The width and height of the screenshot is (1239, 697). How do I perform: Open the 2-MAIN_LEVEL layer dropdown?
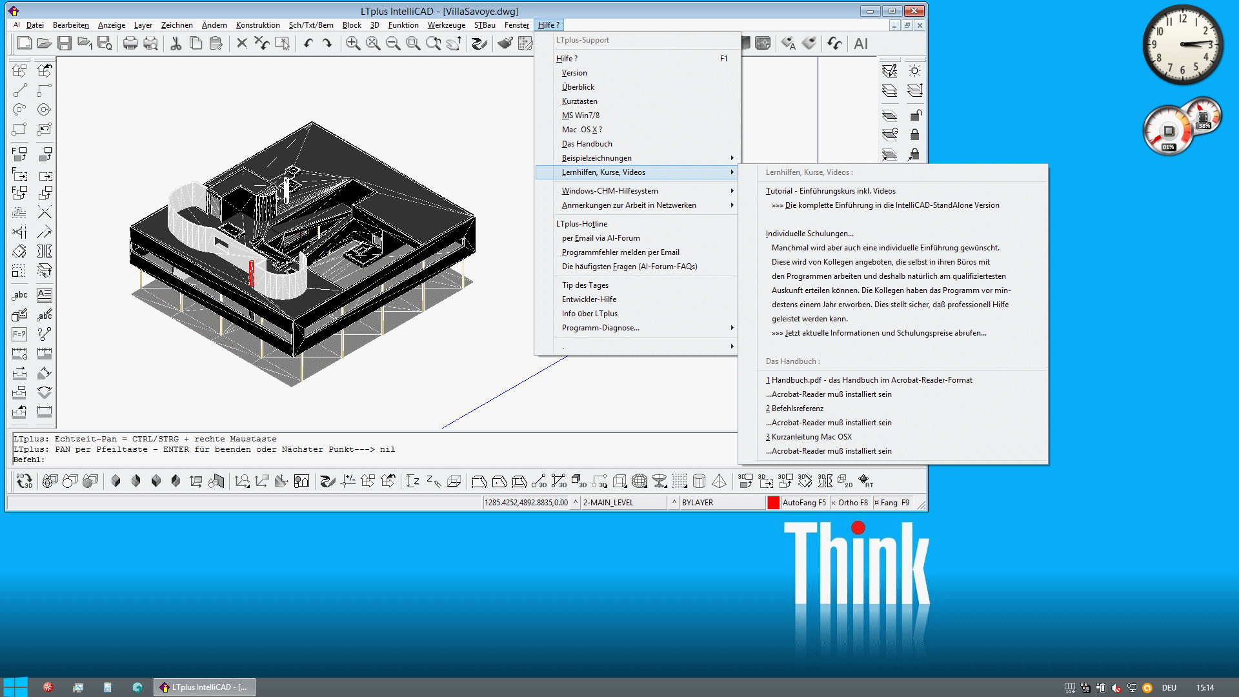click(623, 503)
